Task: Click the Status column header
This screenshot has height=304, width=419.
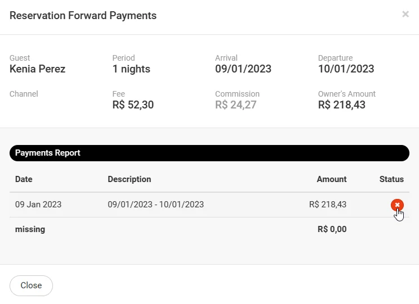Action: (x=391, y=179)
